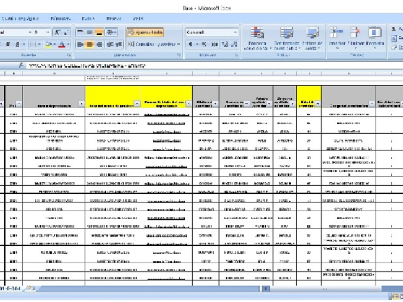
Task: Increase decimal places
Action: click(x=225, y=44)
